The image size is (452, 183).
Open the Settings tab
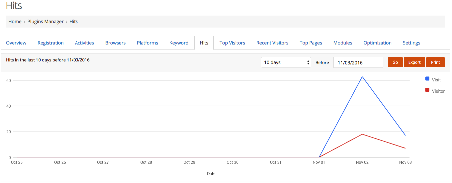pyautogui.click(x=411, y=43)
